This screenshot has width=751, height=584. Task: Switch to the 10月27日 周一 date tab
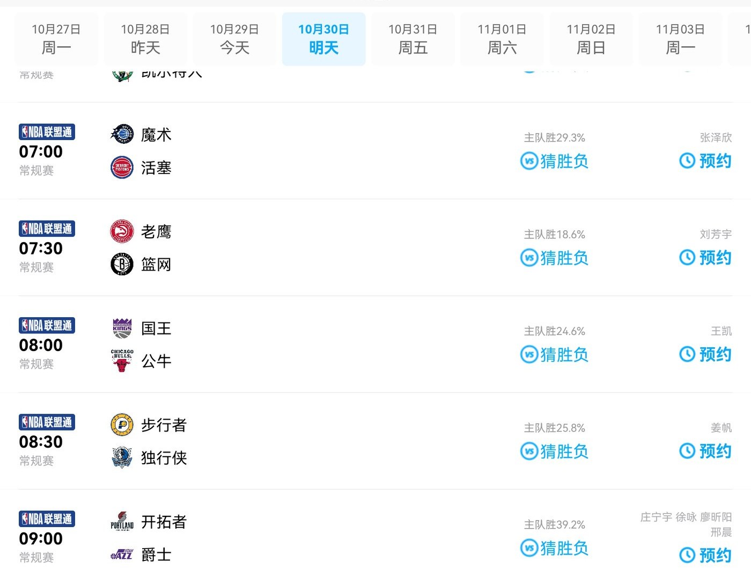(56, 39)
